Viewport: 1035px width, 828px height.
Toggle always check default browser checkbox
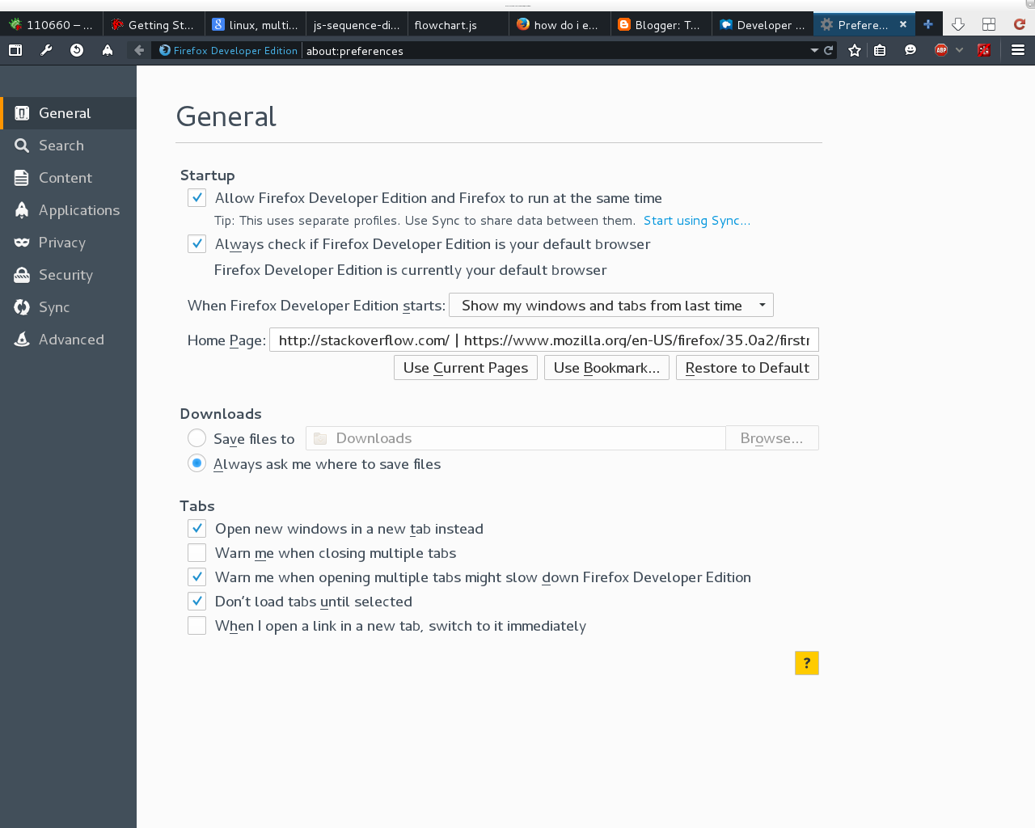196,244
